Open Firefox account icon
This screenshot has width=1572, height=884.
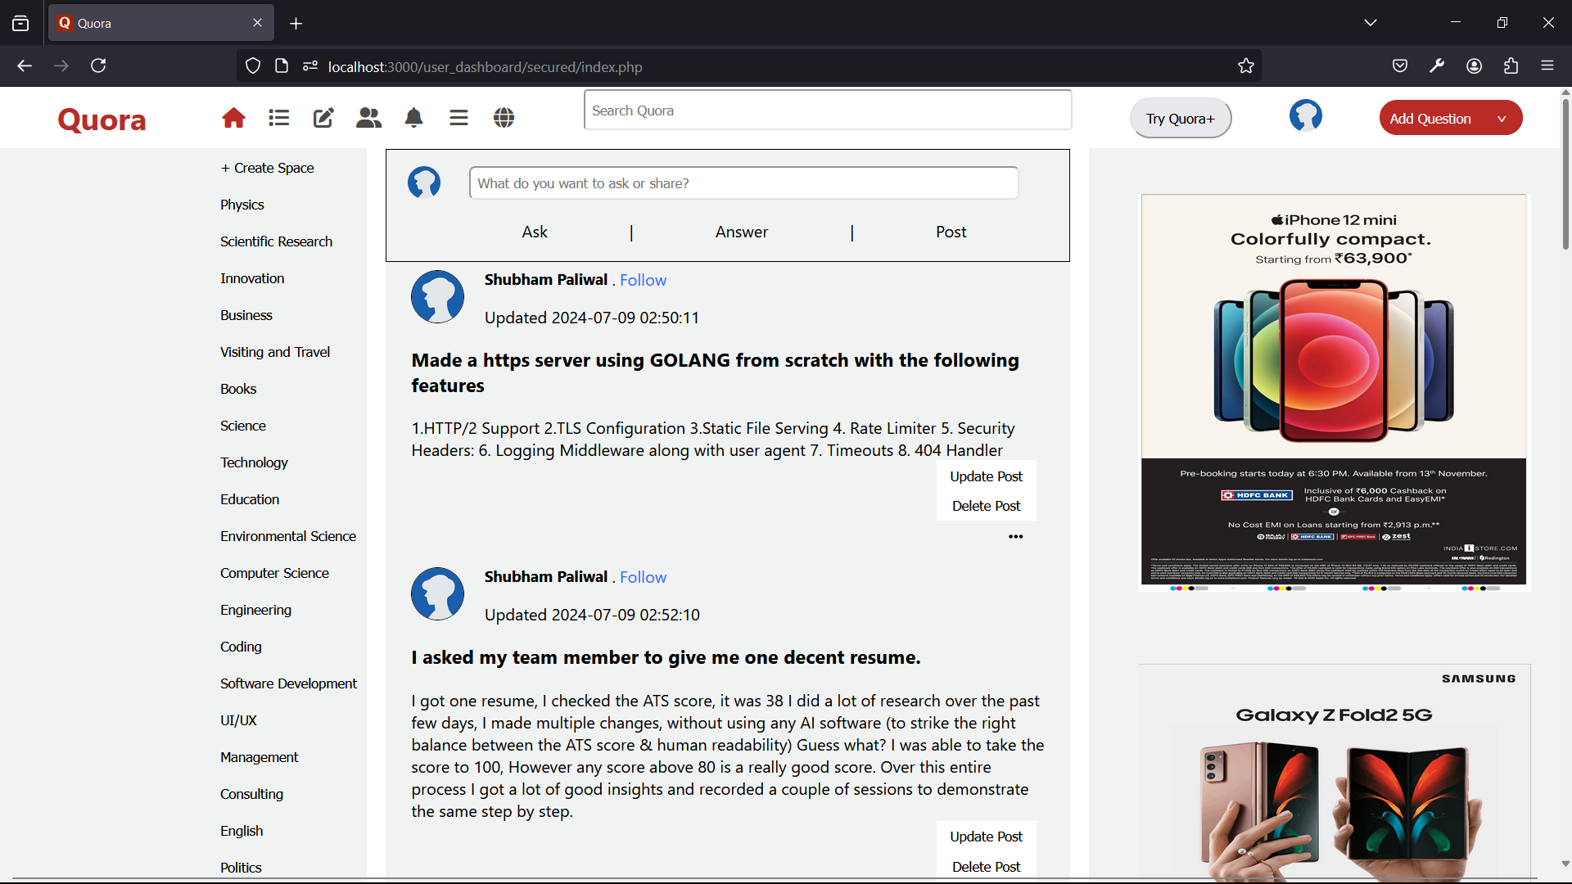click(1474, 66)
